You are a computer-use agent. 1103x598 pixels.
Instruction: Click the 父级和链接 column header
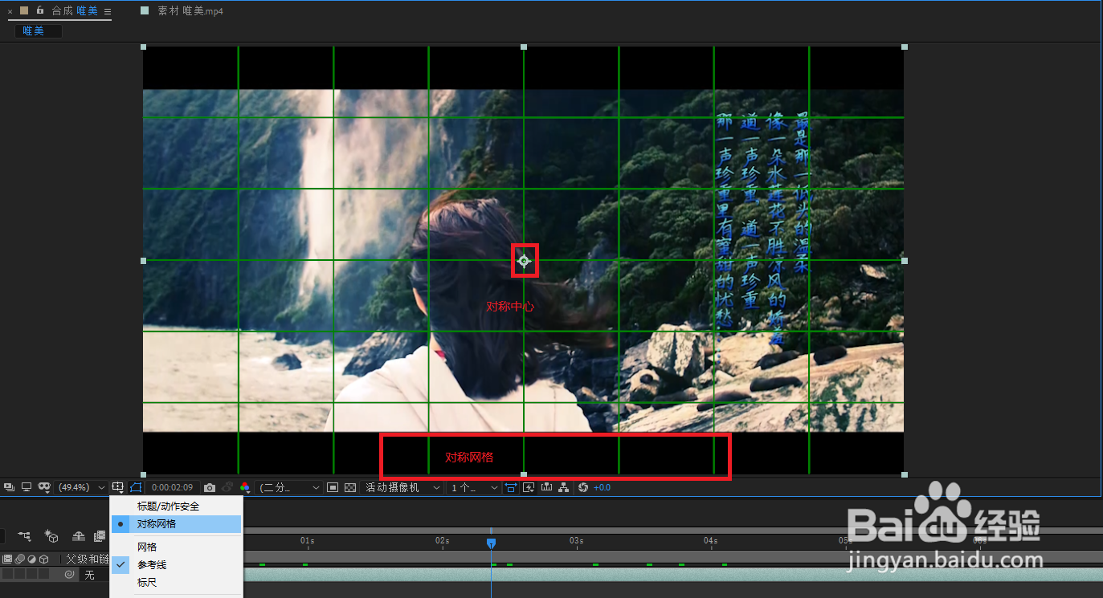pos(87,559)
